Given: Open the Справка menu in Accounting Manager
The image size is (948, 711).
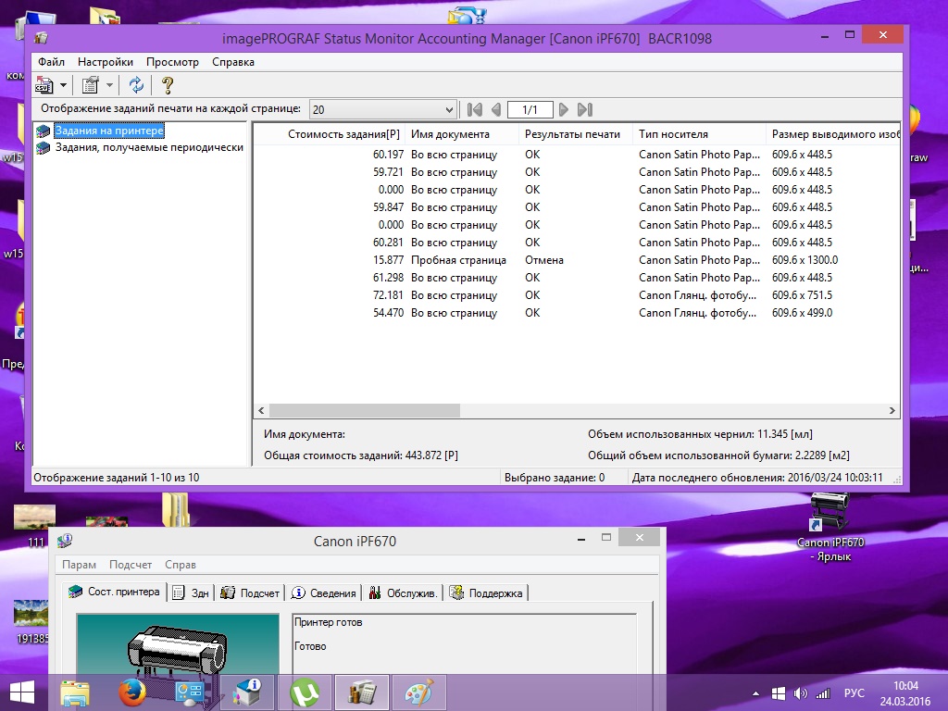Looking at the screenshot, I should point(232,62).
